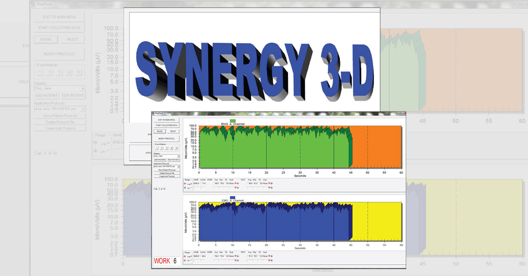Lower EMG A rest goal with blue arrow
The height and width of the screenshot is (276, 528).
tap(272, 184)
